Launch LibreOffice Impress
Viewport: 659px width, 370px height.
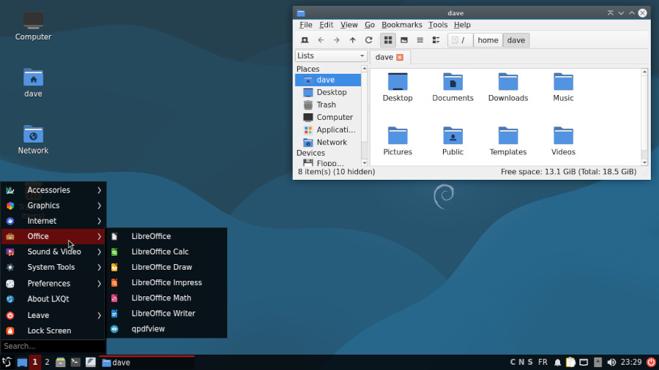click(167, 283)
